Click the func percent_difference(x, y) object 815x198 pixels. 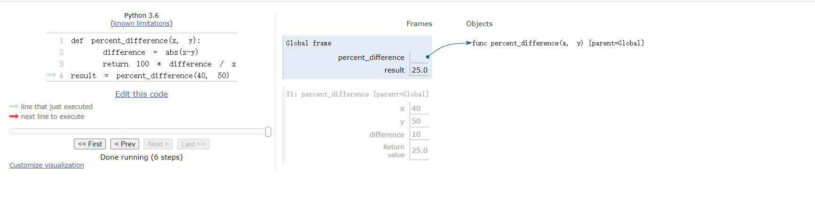[558, 43]
